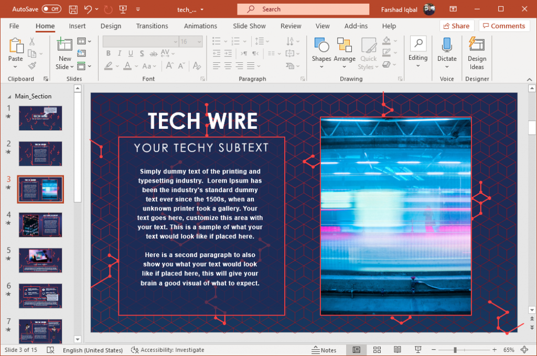Image resolution: width=537 pixels, height=356 pixels.
Task: Toggle bold formatting in the Font group
Action: coord(108,53)
